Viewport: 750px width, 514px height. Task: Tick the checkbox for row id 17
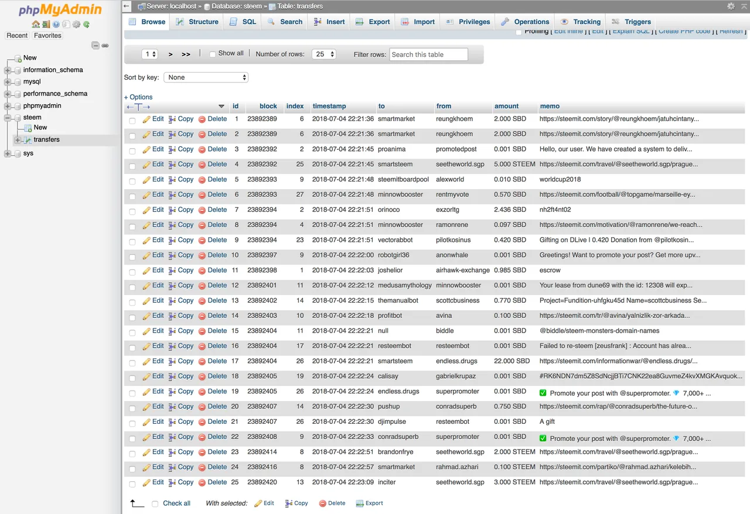click(x=132, y=362)
